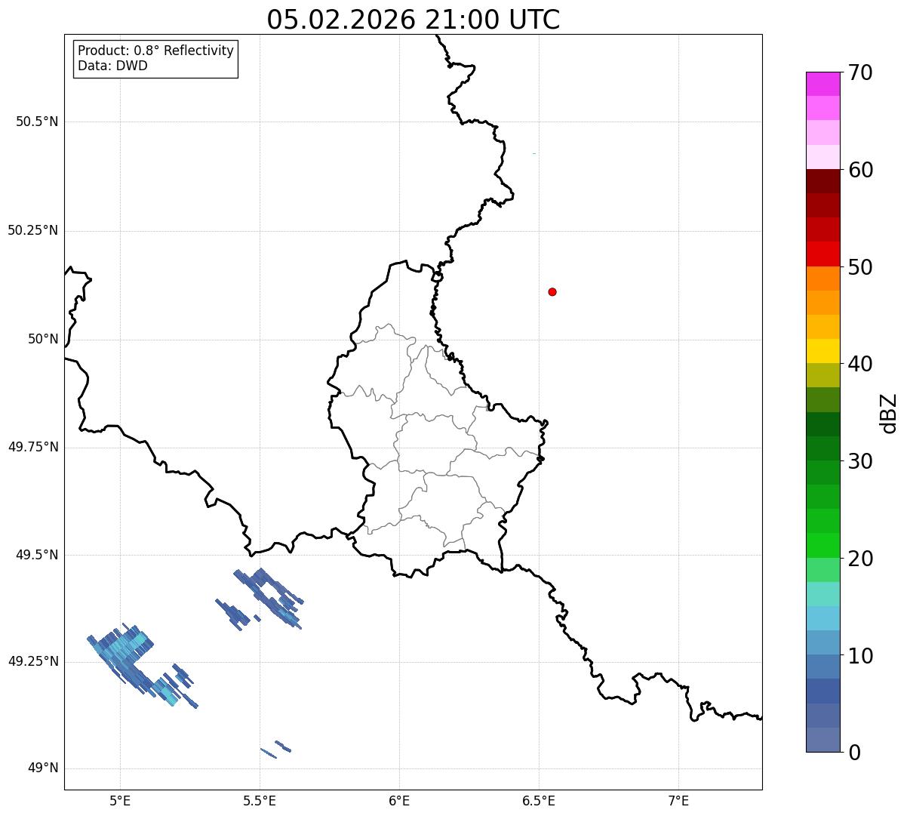Click the colorbar tick value 40
This screenshot has width=907, height=816.
click(x=859, y=364)
